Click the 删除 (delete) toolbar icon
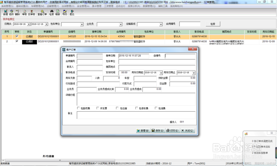277x166 pixels. (x=17, y=13)
